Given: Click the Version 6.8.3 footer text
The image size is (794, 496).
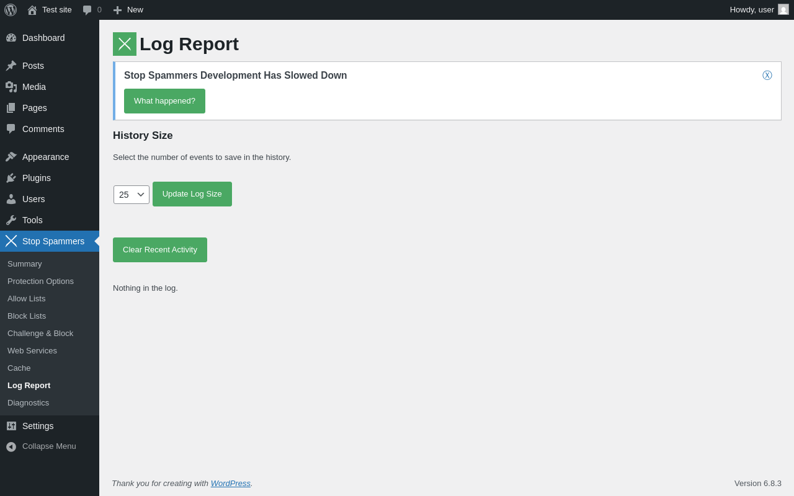Looking at the screenshot, I should coord(758,484).
